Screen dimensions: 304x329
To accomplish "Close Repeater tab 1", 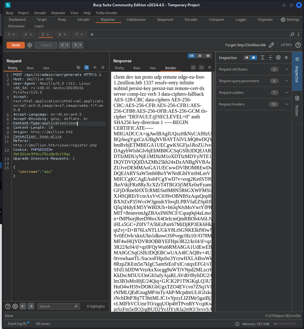I will tap(14, 34).
